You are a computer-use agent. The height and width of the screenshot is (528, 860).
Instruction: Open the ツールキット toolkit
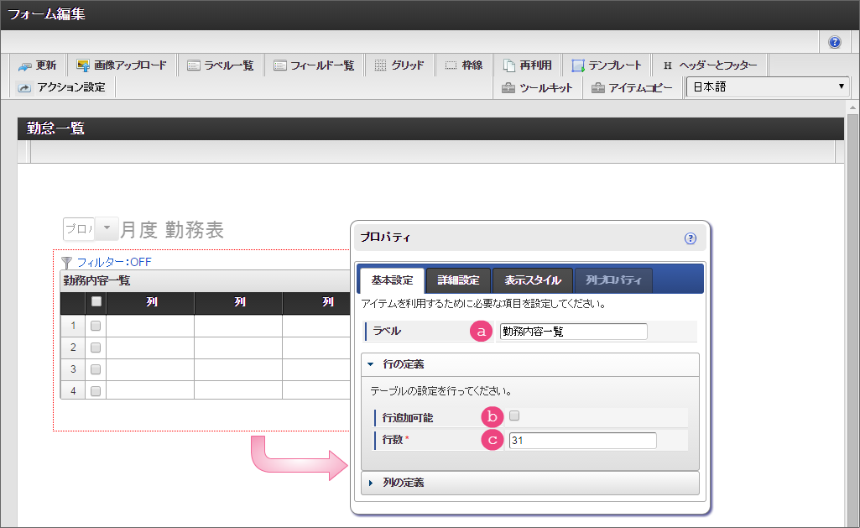pos(537,88)
